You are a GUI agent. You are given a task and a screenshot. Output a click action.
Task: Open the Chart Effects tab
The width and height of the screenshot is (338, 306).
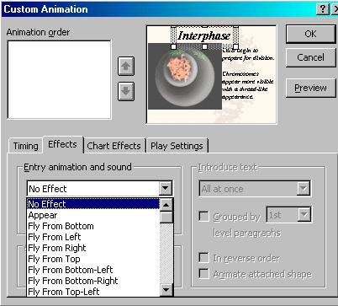click(114, 146)
